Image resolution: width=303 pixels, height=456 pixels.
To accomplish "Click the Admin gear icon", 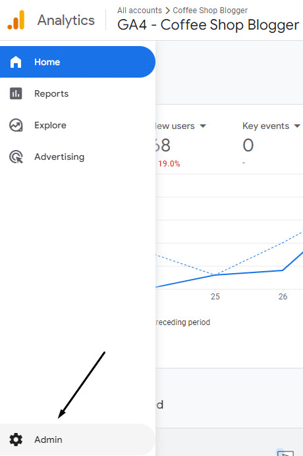I will click(16, 440).
